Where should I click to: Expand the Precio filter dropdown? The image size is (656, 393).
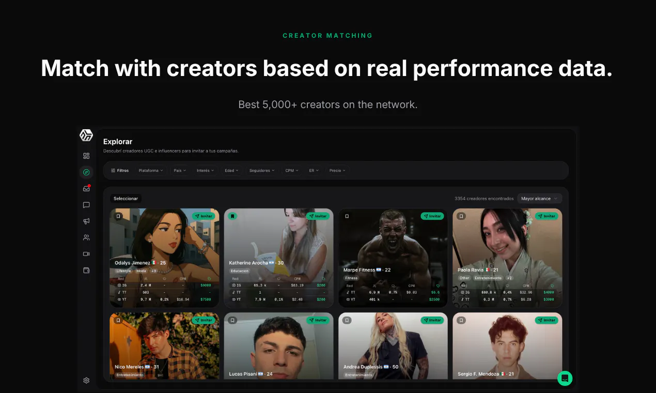coord(337,170)
